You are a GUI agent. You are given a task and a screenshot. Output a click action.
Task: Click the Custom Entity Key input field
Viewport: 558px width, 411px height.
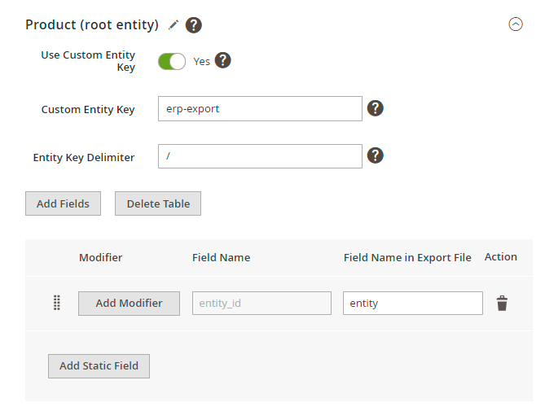click(x=260, y=109)
